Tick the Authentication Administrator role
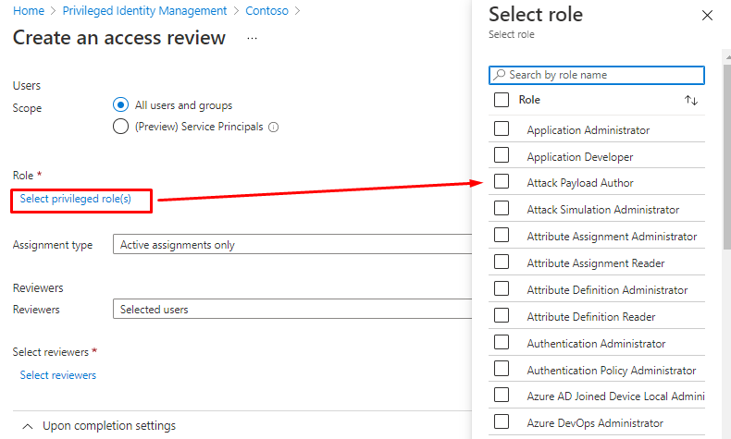 point(502,343)
